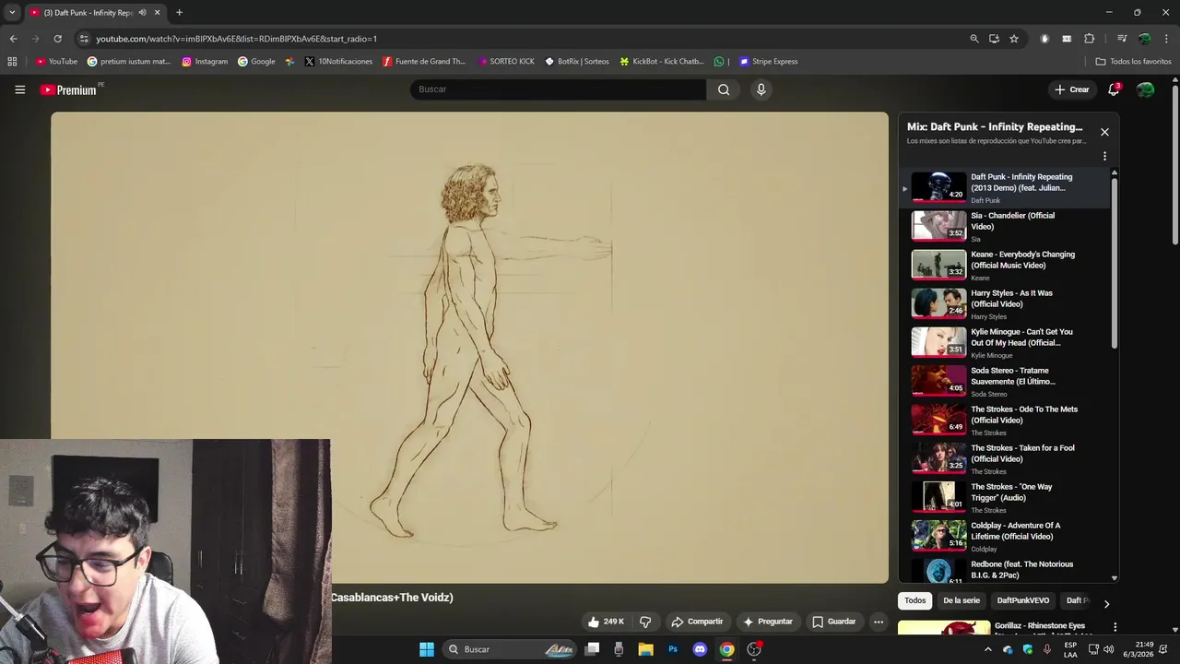1180x664 pixels.
Task: Click the Crear button
Action: pyautogui.click(x=1072, y=89)
